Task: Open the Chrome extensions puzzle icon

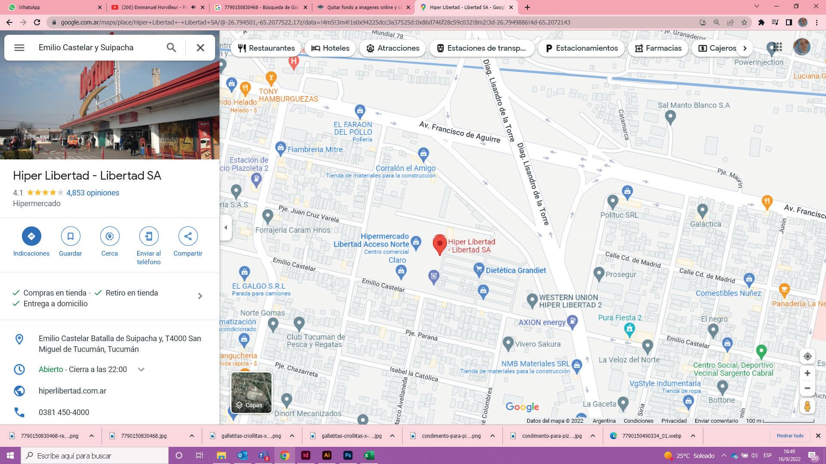Action: click(761, 22)
